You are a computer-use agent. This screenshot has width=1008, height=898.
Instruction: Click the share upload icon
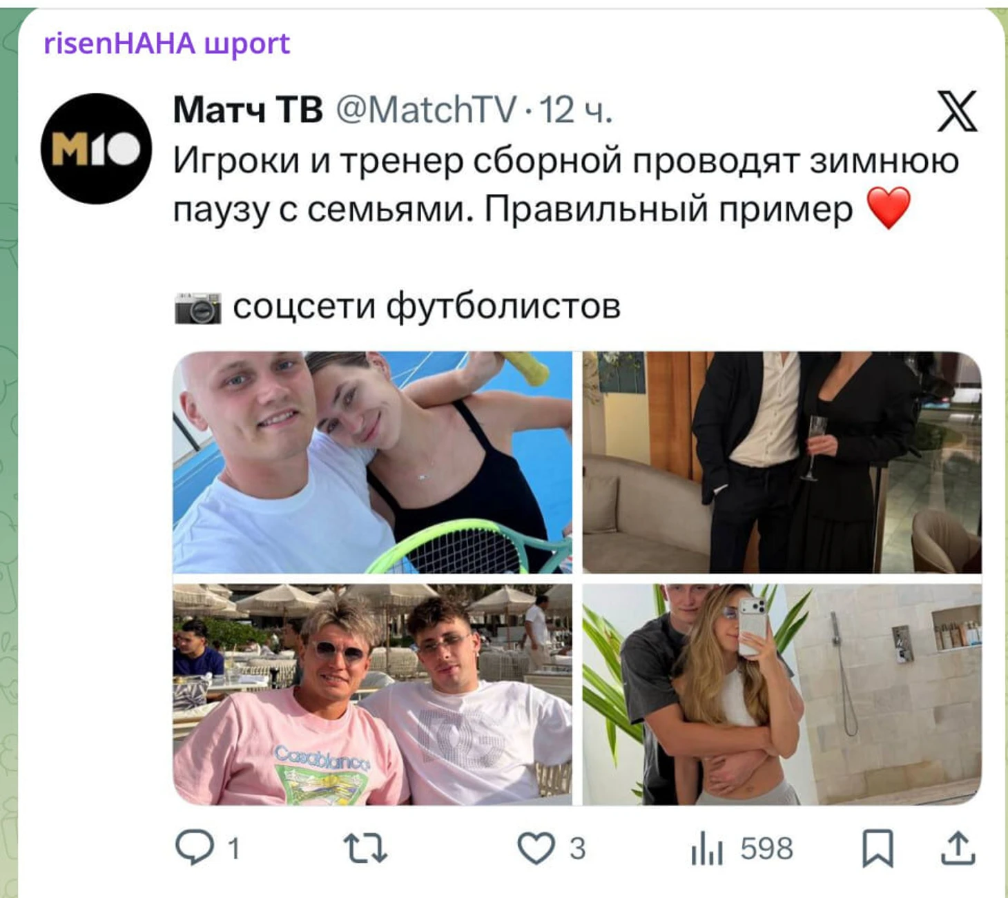click(x=958, y=848)
